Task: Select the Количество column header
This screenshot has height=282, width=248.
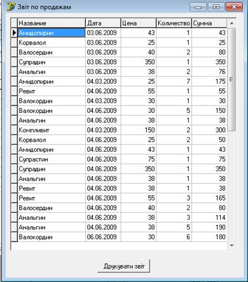Action: [x=174, y=23]
